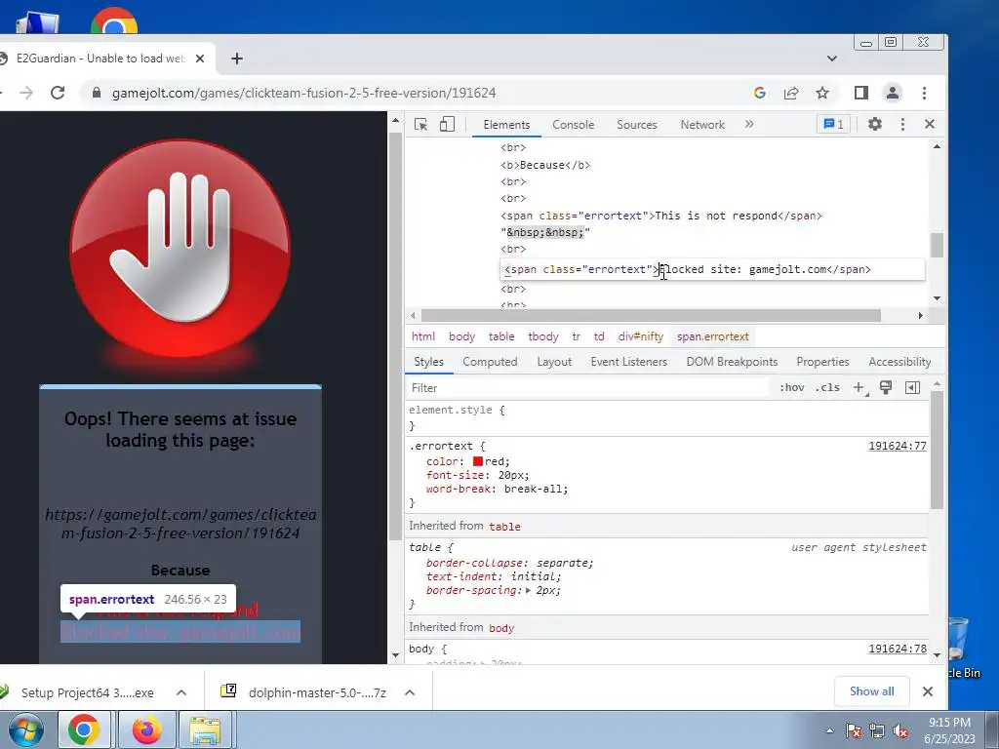Viewport: 999px width, 749px height.
Task: Open the Google icon in address bar
Action: click(x=759, y=93)
